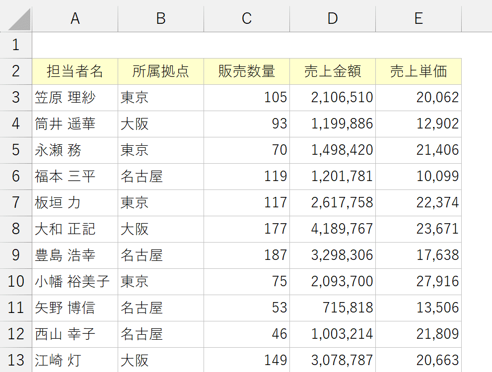This screenshot has width=492, height=372.
Task: Click the 担当者名 header cell
Action: pyautogui.click(x=75, y=71)
